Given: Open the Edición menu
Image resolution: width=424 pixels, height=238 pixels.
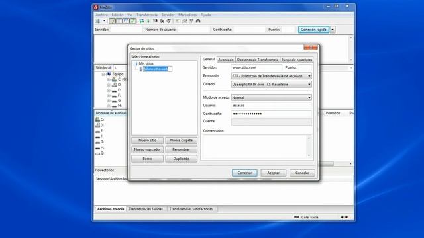Looking at the screenshot, I should tap(117, 15).
